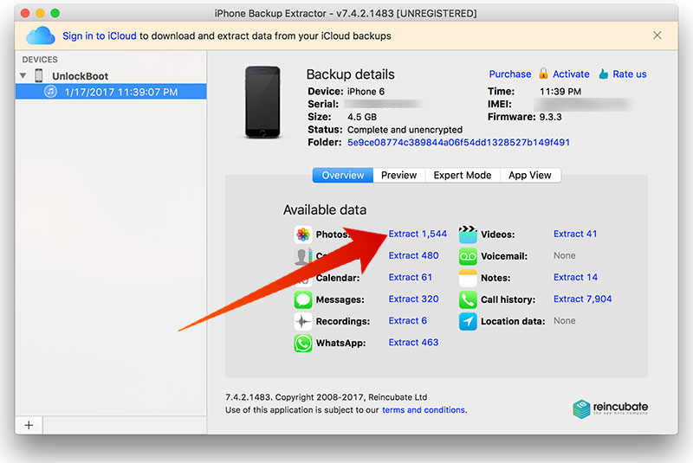Image resolution: width=693 pixels, height=463 pixels.
Task: Extract 463 WhatsApp items
Action: point(414,343)
